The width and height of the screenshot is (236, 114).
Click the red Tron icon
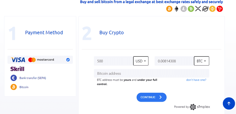click(x=220, y=9)
